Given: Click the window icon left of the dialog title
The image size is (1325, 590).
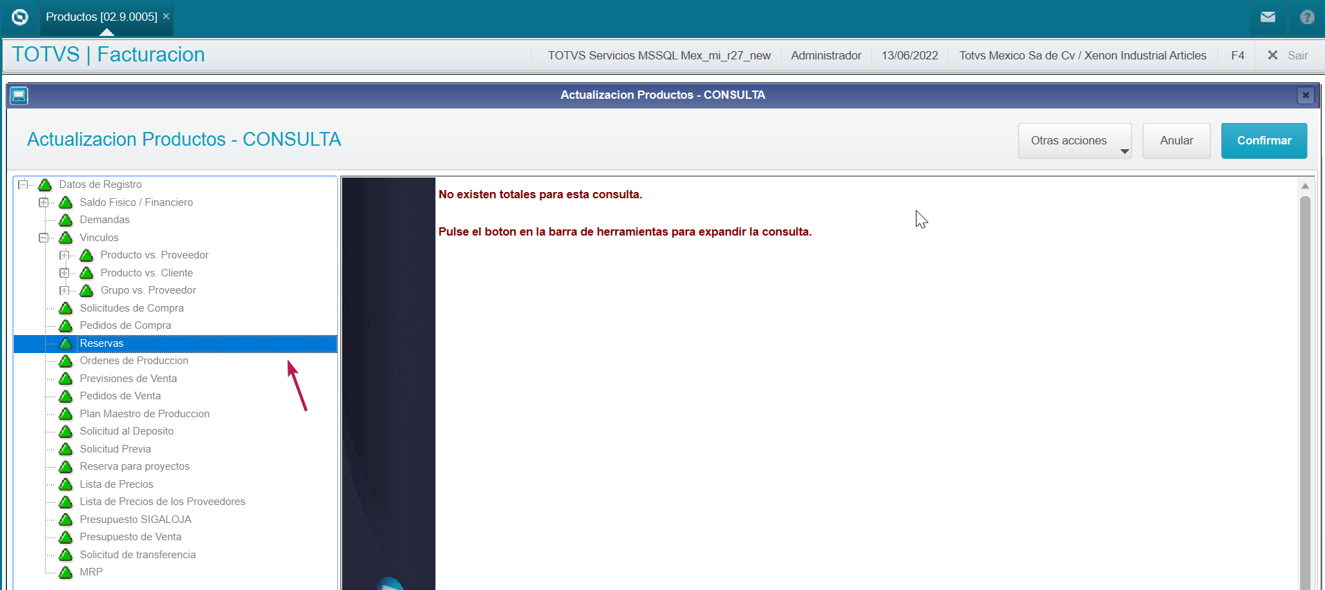Looking at the screenshot, I should pos(19,95).
